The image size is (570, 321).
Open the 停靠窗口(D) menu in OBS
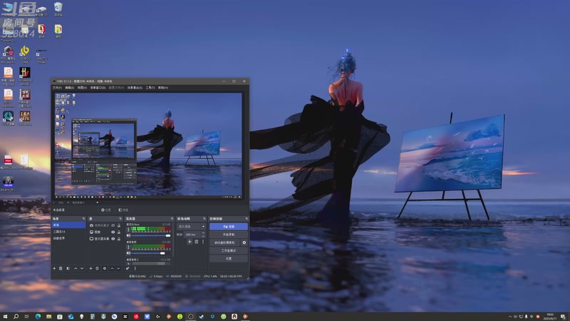(98, 88)
